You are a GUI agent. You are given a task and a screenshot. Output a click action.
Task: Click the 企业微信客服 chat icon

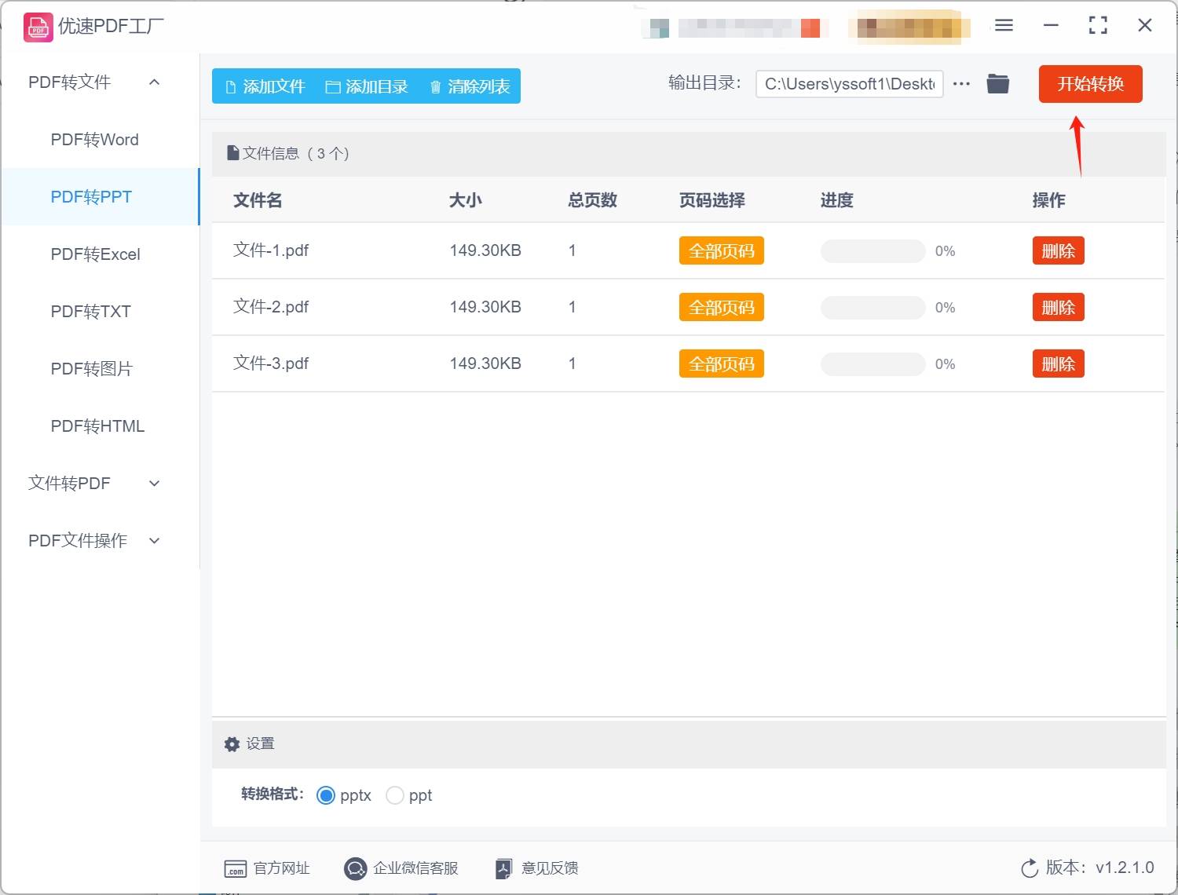355,868
